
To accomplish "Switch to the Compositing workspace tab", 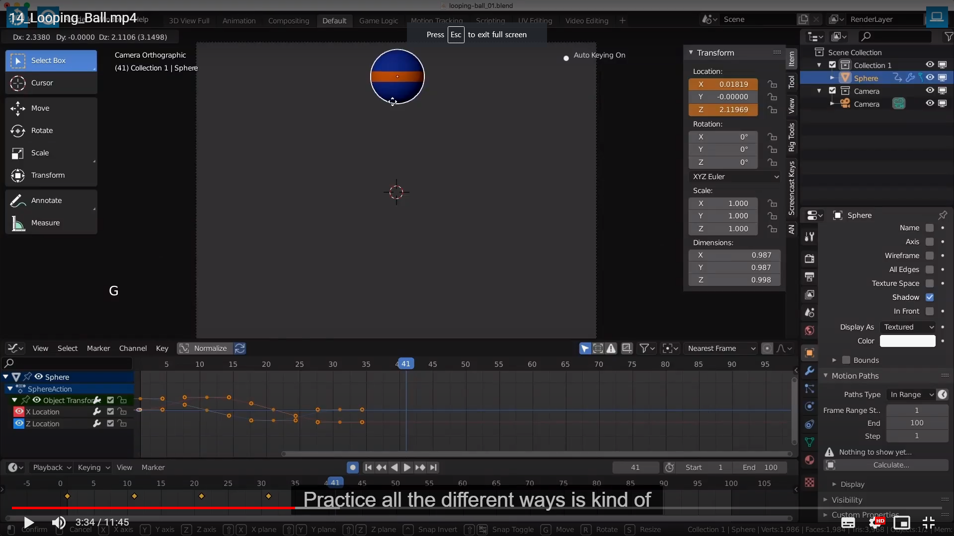I will (288, 21).
